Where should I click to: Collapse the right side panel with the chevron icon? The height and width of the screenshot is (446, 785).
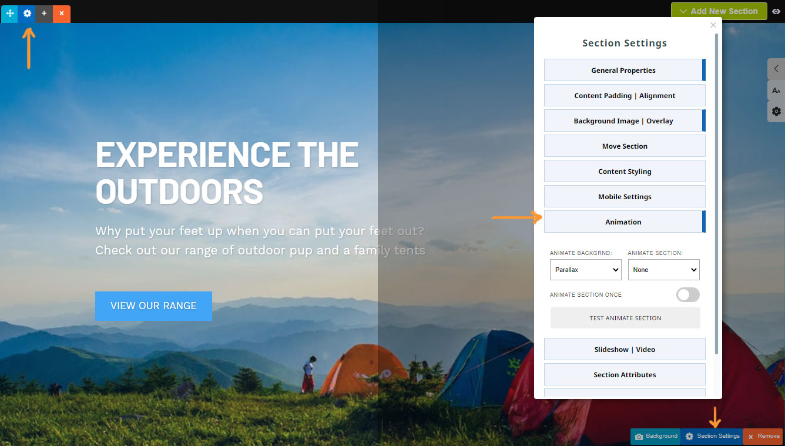[x=776, y=69]
